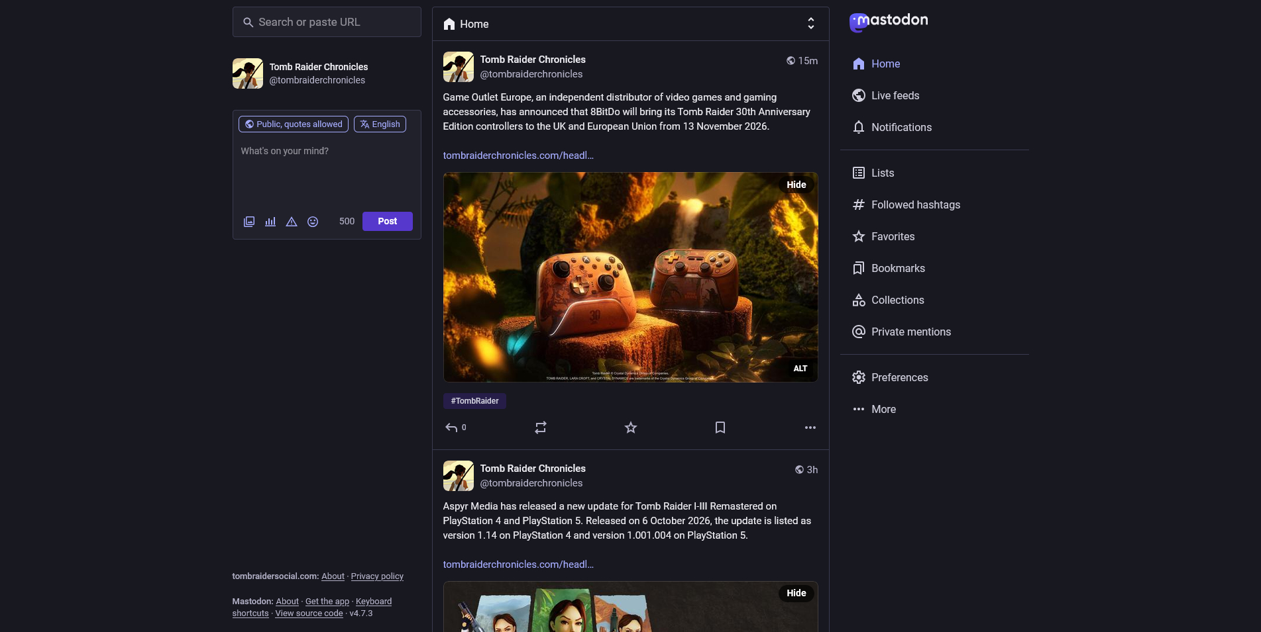Open the #TomBRaider hashtag
1261x632 pixels.
pyautogui.click(x=474, y=401)
